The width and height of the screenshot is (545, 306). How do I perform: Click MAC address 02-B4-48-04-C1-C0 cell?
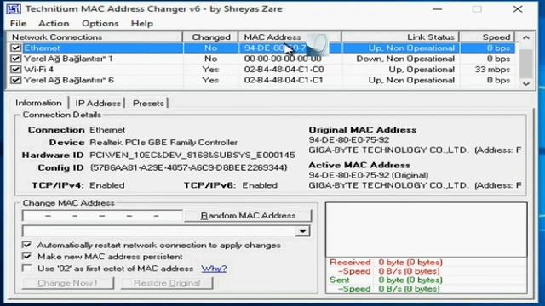click(x=284, y=70)
